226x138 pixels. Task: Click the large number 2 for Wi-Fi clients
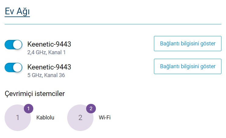80,118
